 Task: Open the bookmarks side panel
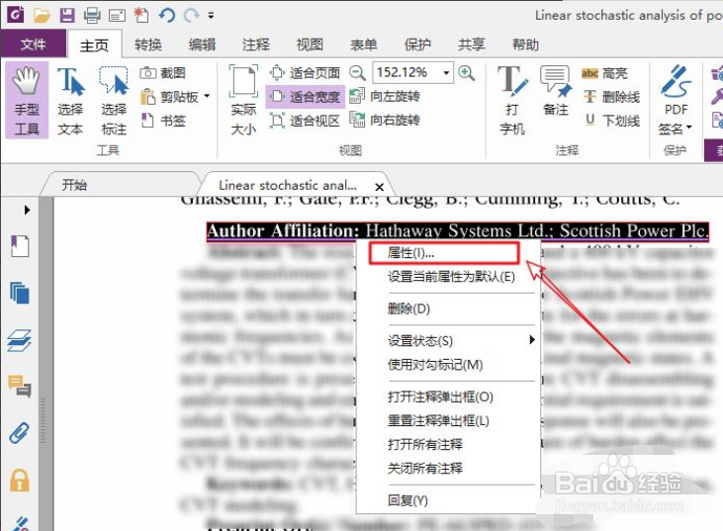pos(20,245)
